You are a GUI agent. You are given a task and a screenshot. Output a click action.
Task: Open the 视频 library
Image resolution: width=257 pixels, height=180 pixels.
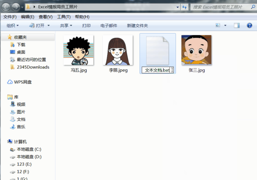(x=21, y=104)
